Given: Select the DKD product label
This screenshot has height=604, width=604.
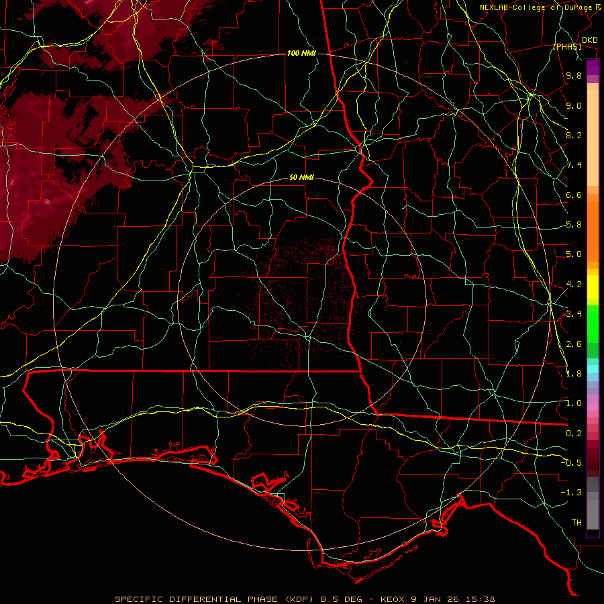Looking at the screenshot, I should click(590, 40).
